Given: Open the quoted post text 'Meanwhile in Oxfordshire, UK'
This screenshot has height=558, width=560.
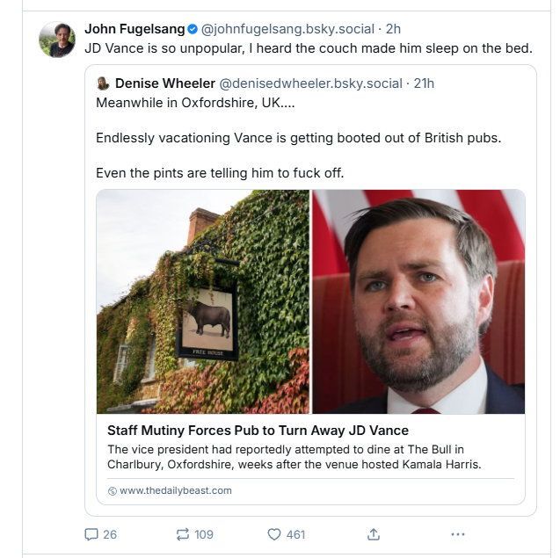Looking at the screenshot, I should point(195,103).
